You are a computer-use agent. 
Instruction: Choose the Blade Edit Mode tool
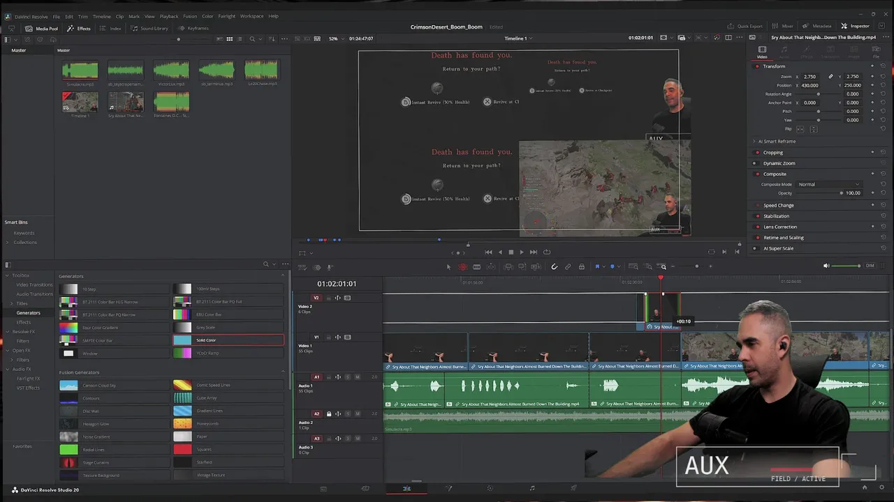tap(476, 266)
